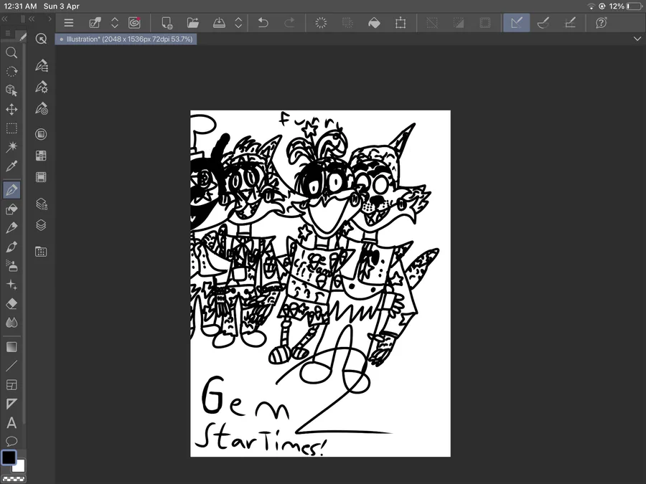This screenshot has width=646, height=484.
Task: Open the Timeline film strip palette
Action: coord(41,177)
